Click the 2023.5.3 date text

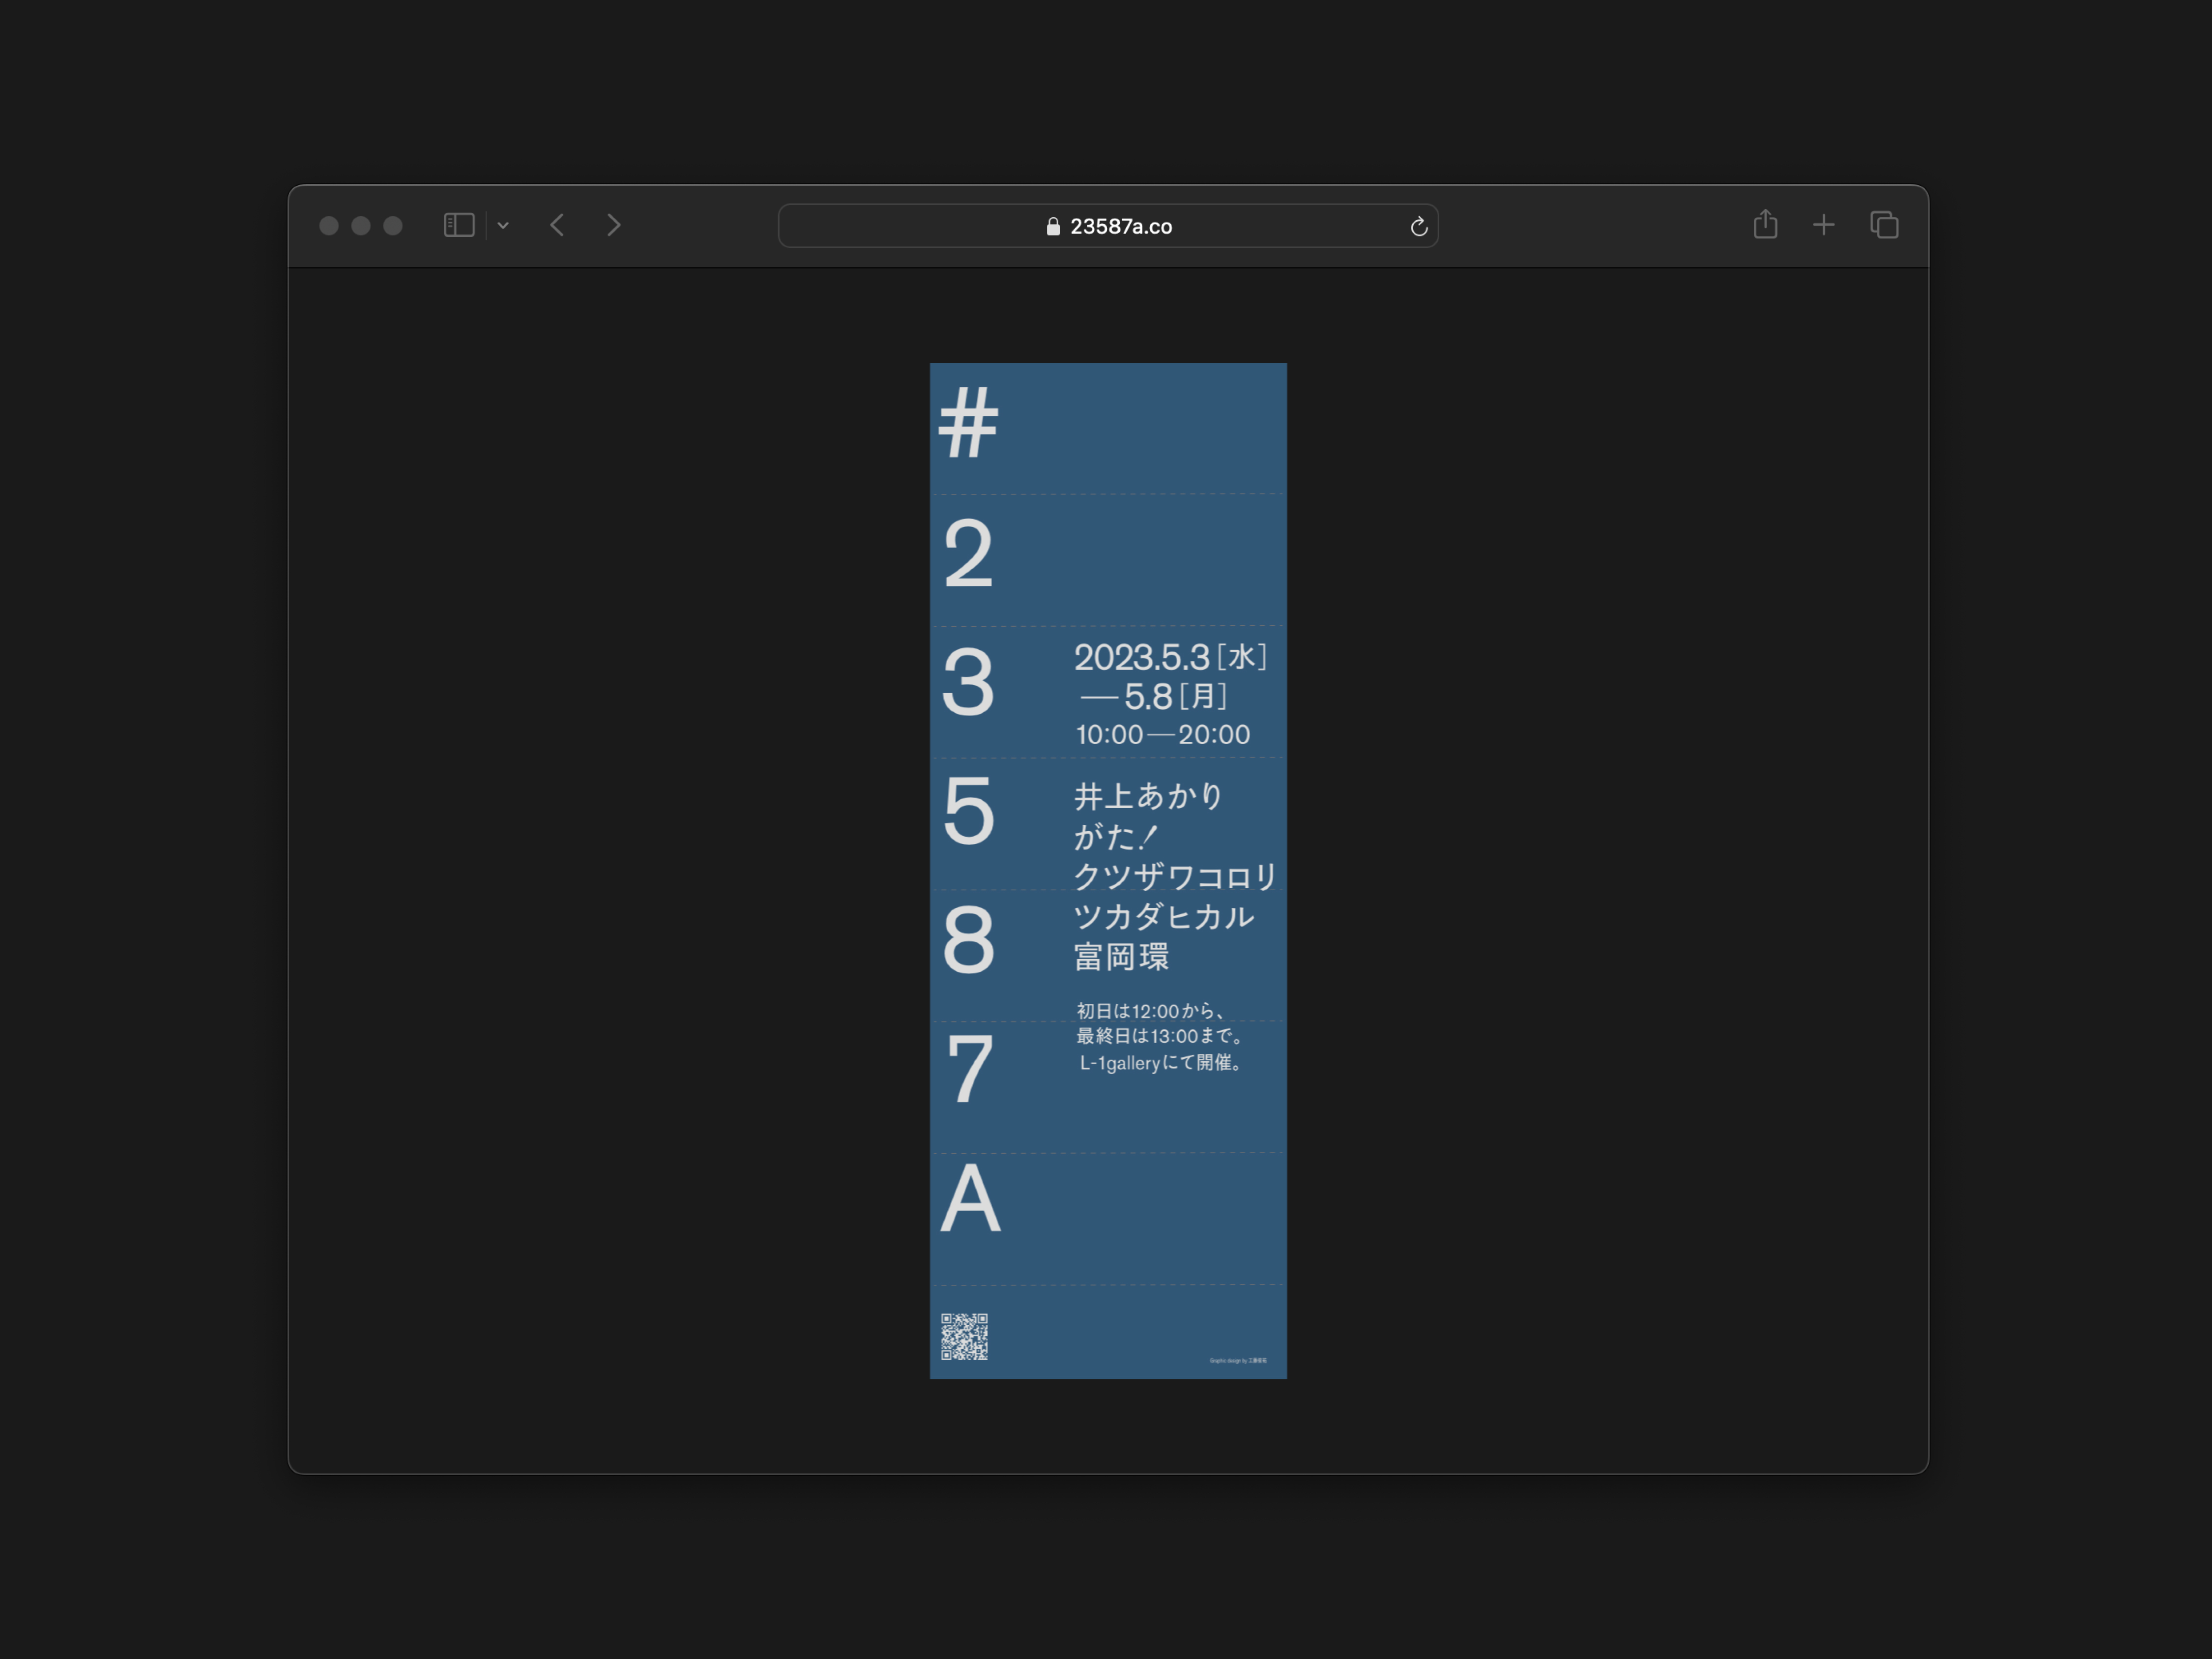coord(1141,657)
